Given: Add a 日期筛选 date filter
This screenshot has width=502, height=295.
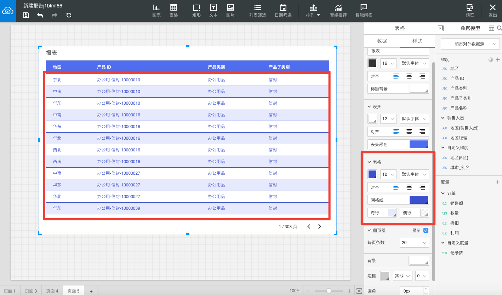Looking at the screenshot, I should [283, 11].
